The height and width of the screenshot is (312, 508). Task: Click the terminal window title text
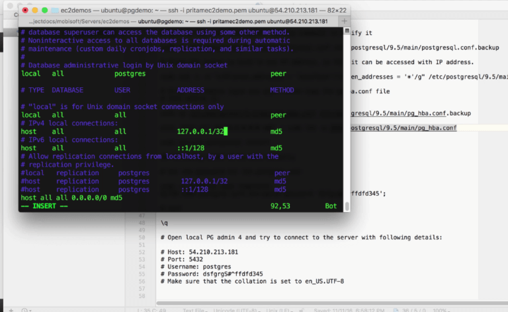click(198, 11)
